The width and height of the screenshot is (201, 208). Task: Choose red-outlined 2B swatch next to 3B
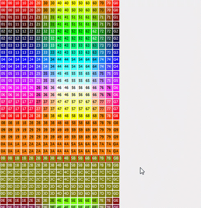pos(39,159)
